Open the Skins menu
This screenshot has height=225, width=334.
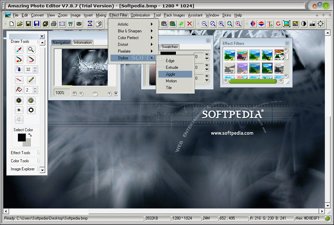pyautogui.click(x=227, y=15)
